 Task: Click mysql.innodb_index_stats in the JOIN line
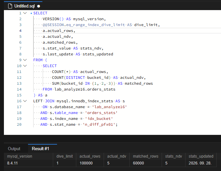coord(85,101)
